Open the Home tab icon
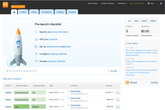 tap(14, 12)
